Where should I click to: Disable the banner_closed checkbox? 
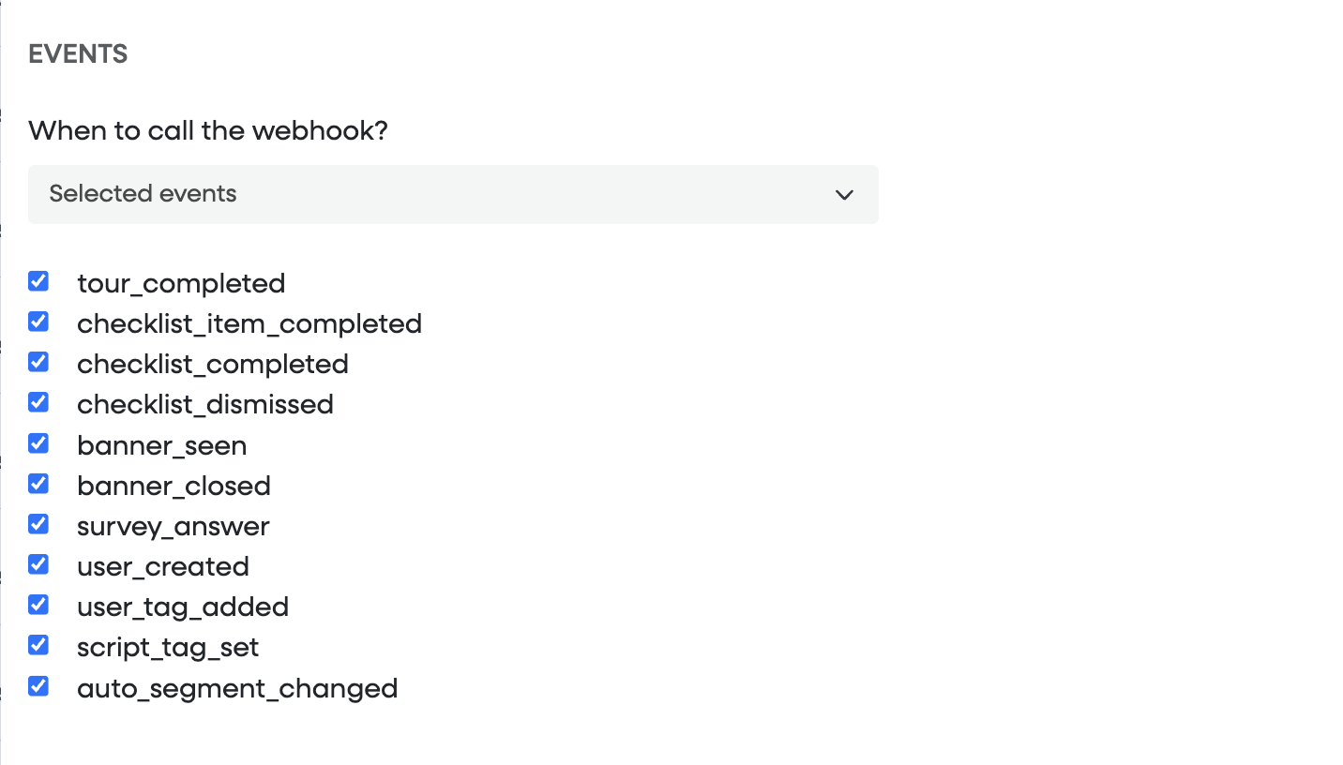click(x=38, y=484)
